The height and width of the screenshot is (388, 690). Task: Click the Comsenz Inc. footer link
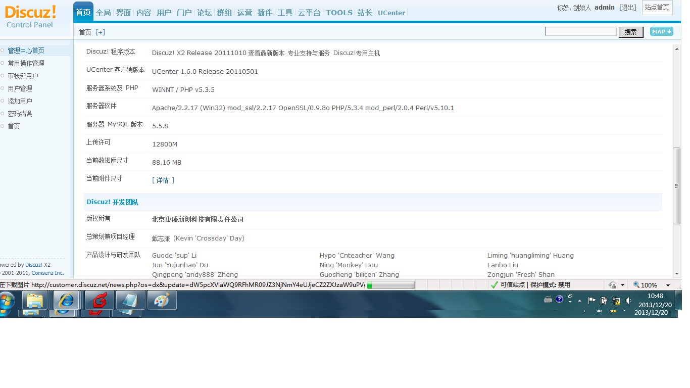click(x=47, y=273)
